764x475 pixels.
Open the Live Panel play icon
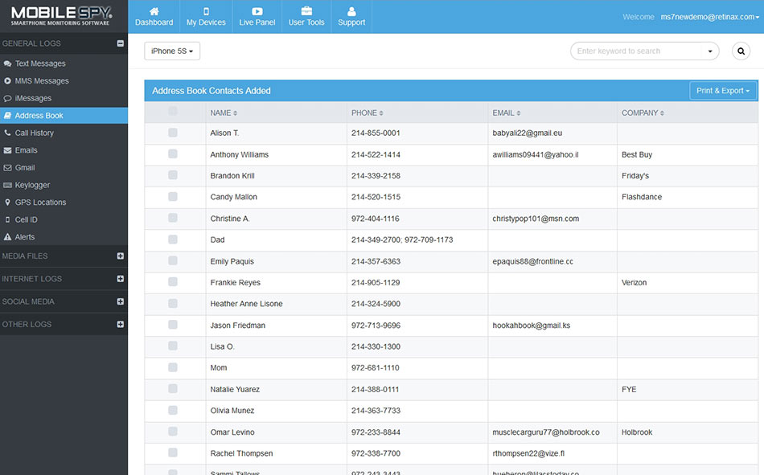257,12
